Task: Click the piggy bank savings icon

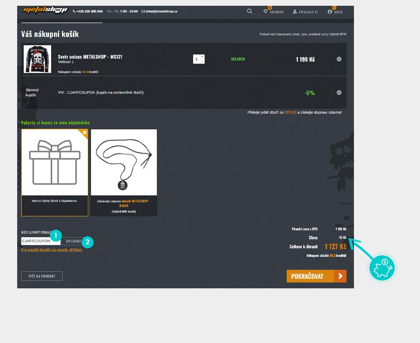Action: (382, 268)
